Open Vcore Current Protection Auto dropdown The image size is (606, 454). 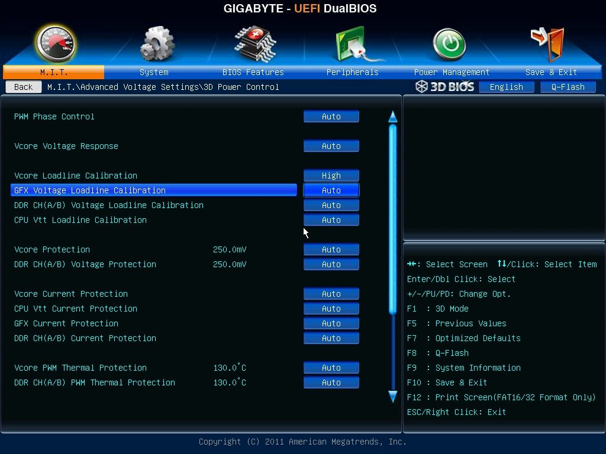tap(331, 294)
